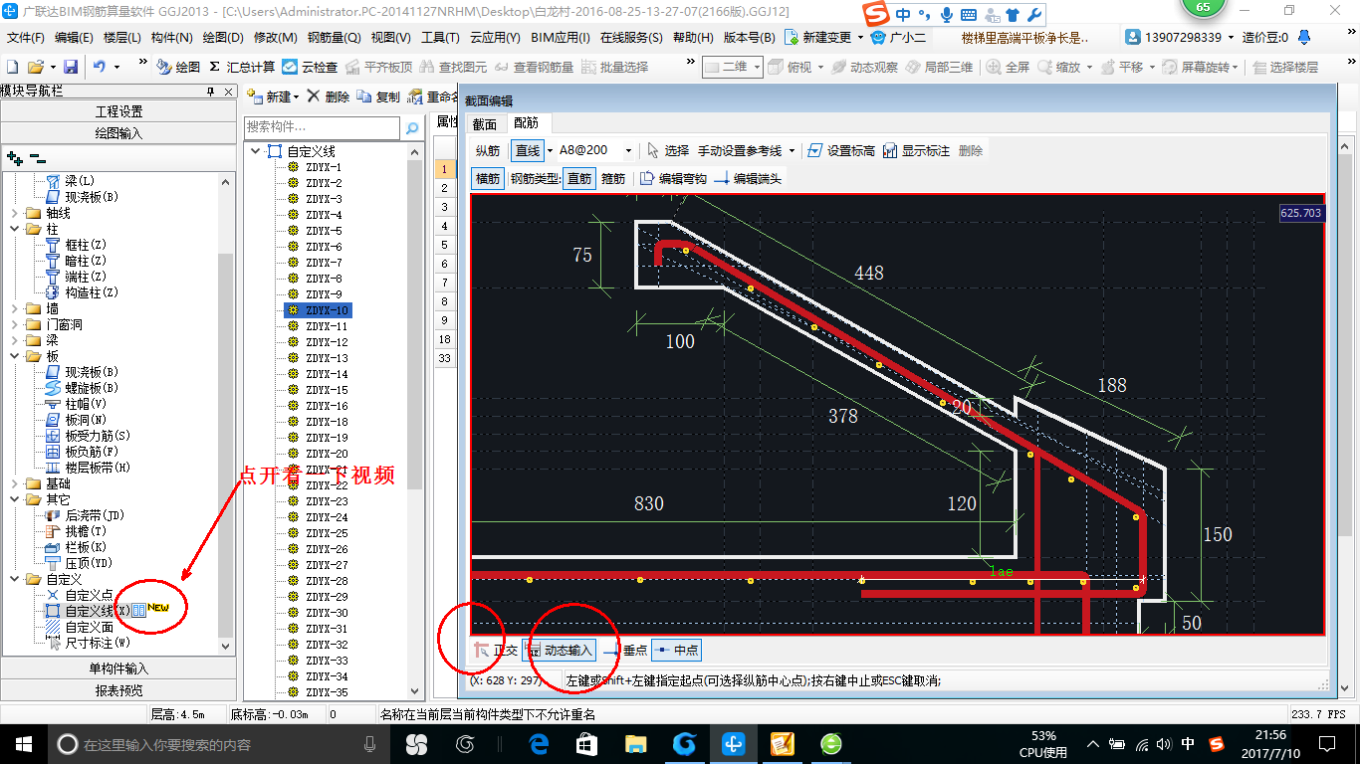This screenshot has height=764, width=1360.
Task: Click 平移 pan tool
Action: click(1121, 67)
